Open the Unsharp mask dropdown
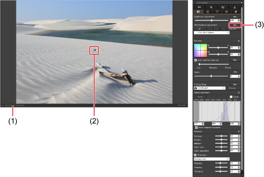Screen dimensions: 264x177 click(211, 159)
